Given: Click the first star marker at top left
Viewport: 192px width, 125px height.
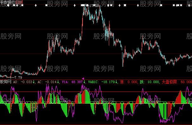Looking at the screenshot, I should coord(8,5).
